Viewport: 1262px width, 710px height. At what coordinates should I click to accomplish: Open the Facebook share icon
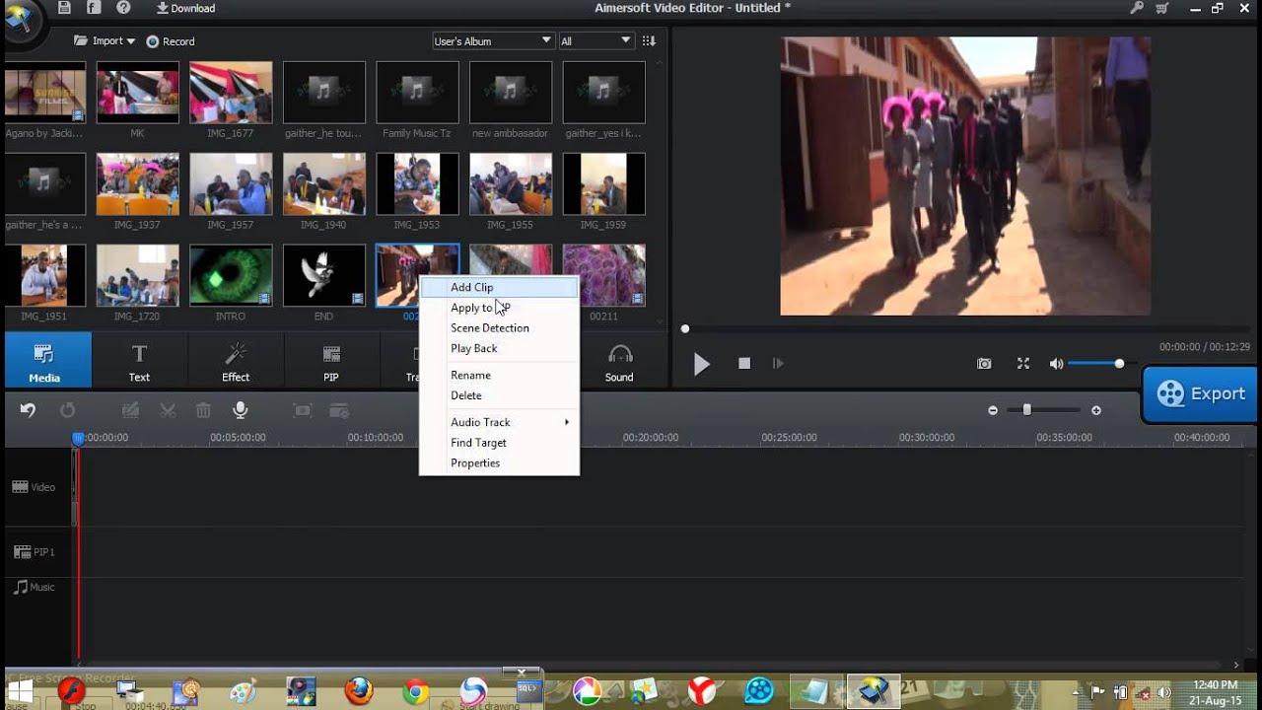click(94, 8)
